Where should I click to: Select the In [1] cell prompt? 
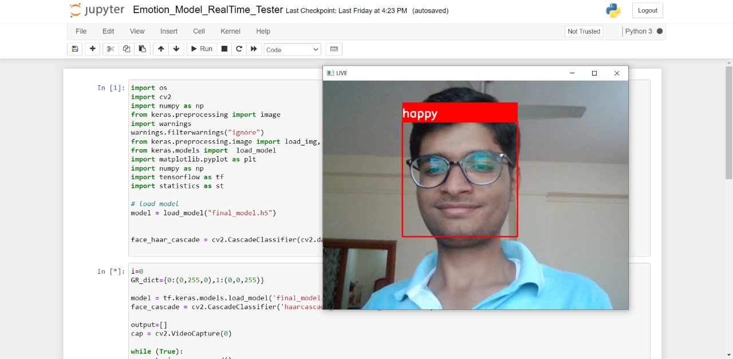pos(111,88)
